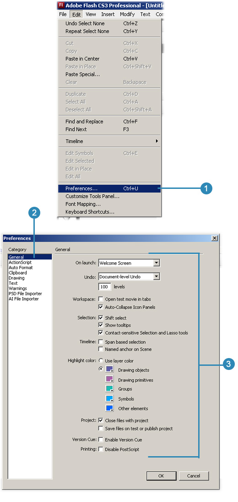Click the Adobe Flash application icon in title bar

point(61,6)
